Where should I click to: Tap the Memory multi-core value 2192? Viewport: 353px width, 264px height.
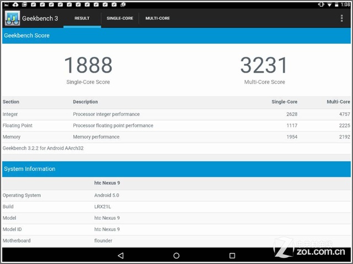click(345, 137)
